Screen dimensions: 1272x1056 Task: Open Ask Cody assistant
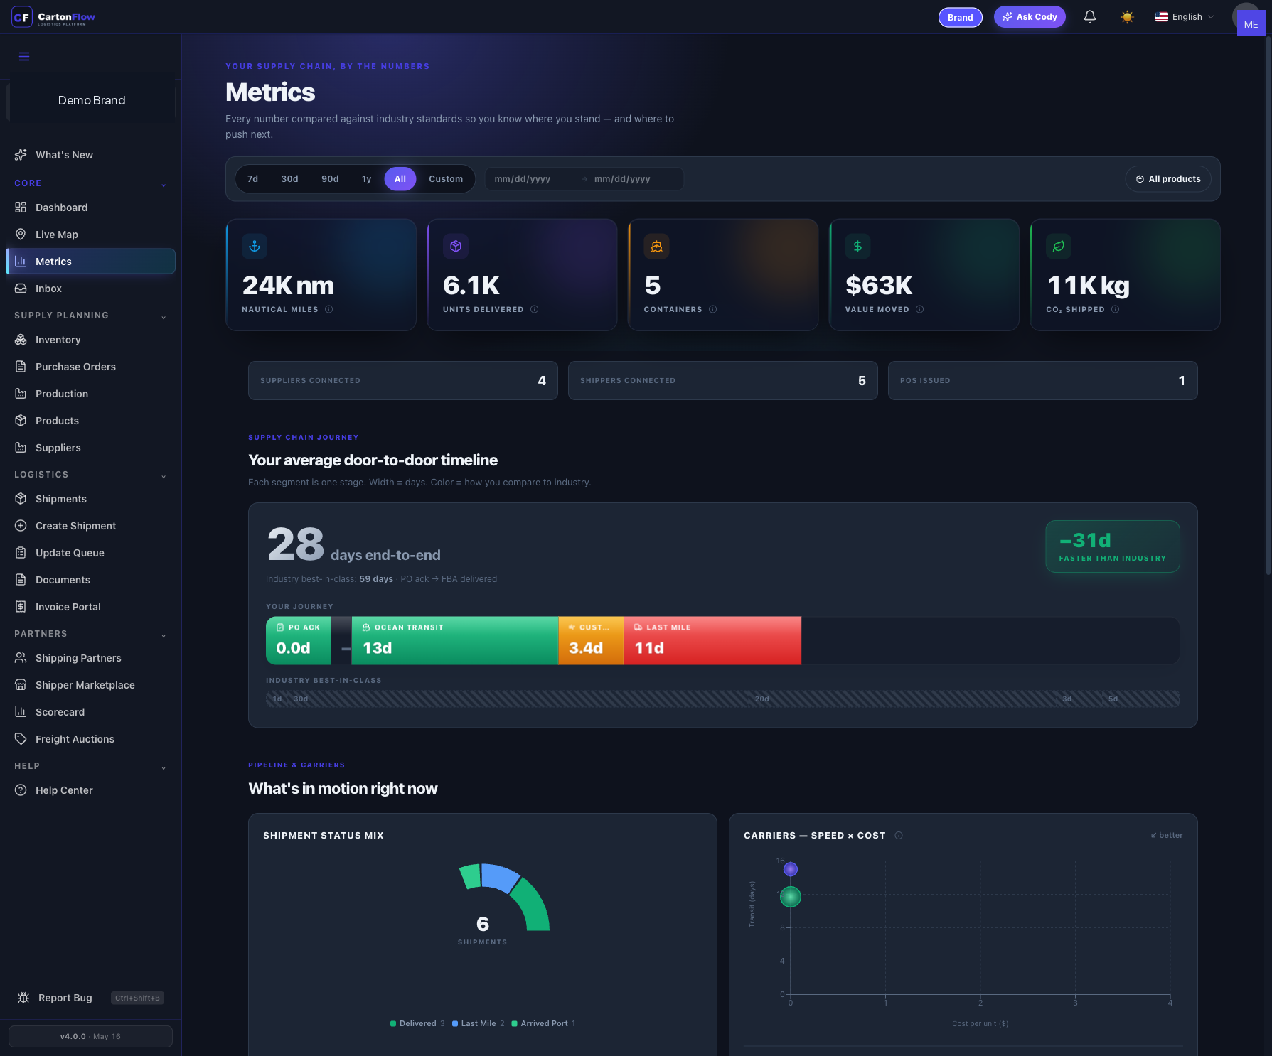tap(1030, 17)
